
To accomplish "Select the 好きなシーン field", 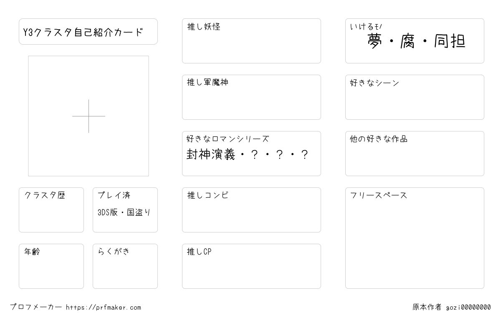I will pos(415,97).
